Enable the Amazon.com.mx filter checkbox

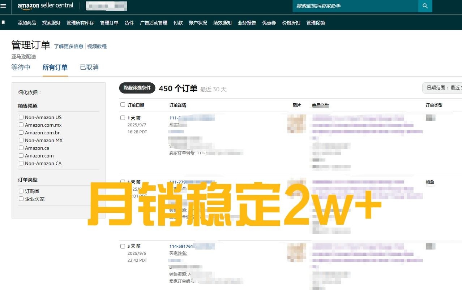point(21,125)
